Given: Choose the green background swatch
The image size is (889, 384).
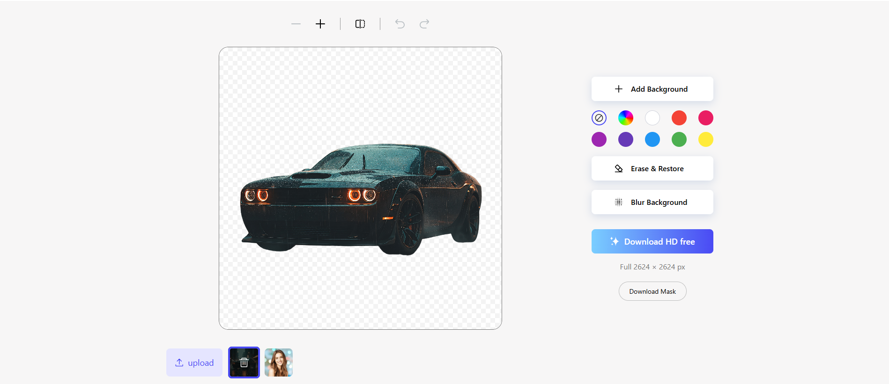Looking at the screenshot, I should 679,139.
